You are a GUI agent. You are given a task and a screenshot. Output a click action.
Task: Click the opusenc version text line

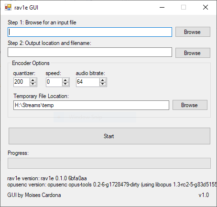pyautogui.click(x=112, y=185)
